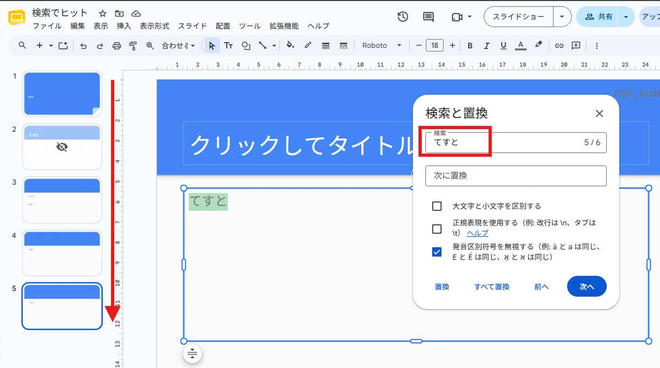Expand the new slide layout dropdown arrow

point(51,46)
